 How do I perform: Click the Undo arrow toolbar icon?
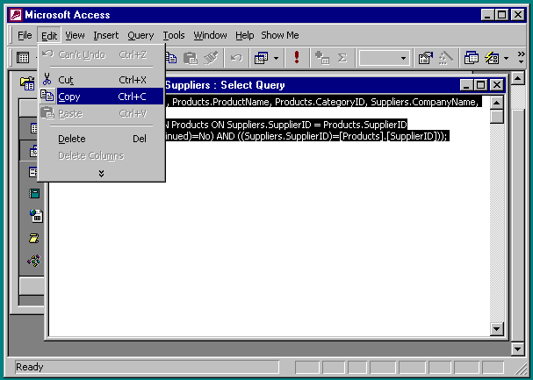pos(236,58)
